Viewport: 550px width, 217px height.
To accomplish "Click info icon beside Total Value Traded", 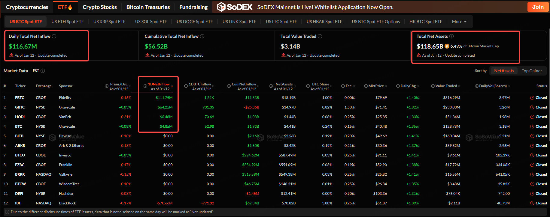I will pyautogui.click(x=320, y=36).
